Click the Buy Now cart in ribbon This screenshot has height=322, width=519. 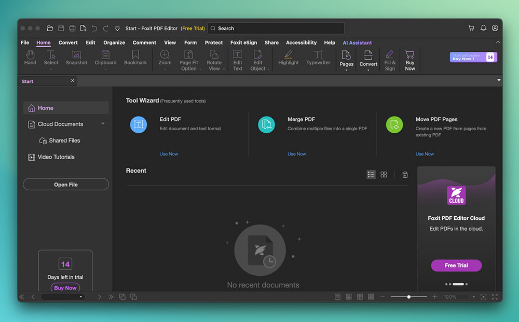410,60
